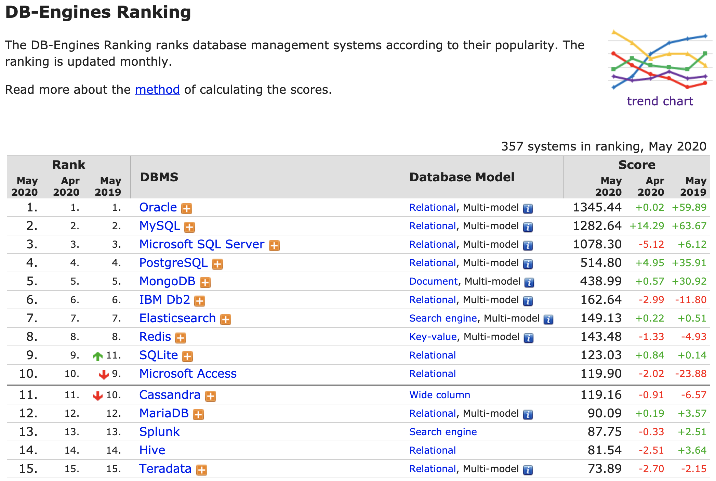Click the Hive DBMS link

pyautogui.click(x=152, y=450)
